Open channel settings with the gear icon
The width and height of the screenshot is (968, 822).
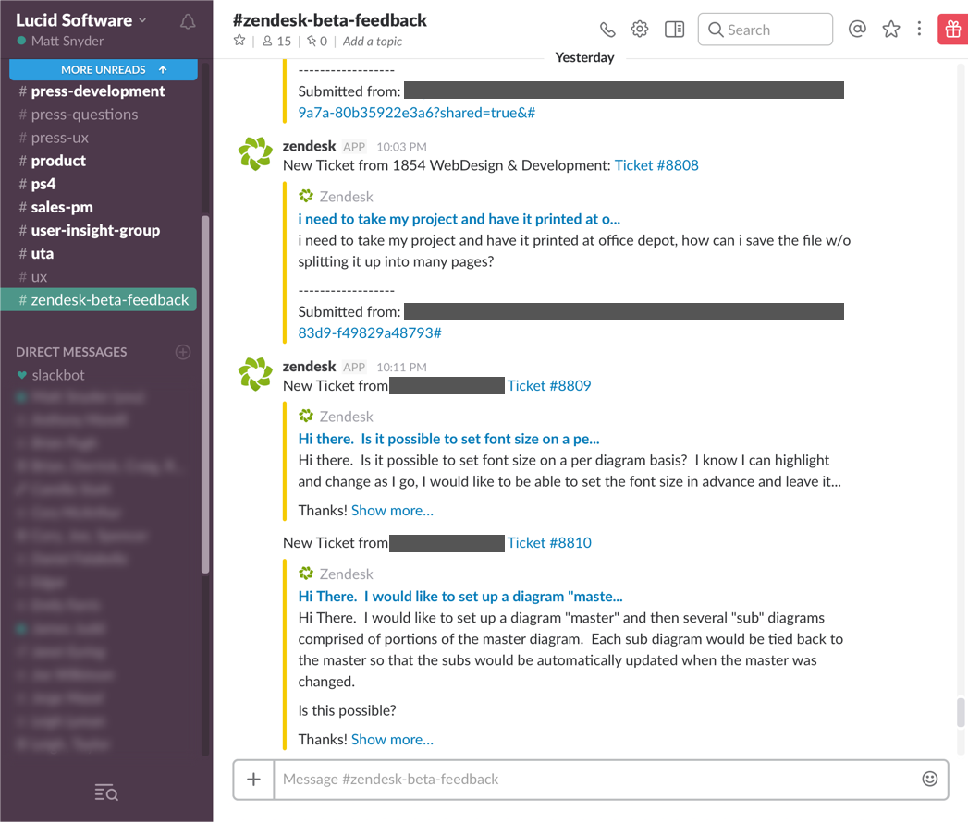click(640, 29)
